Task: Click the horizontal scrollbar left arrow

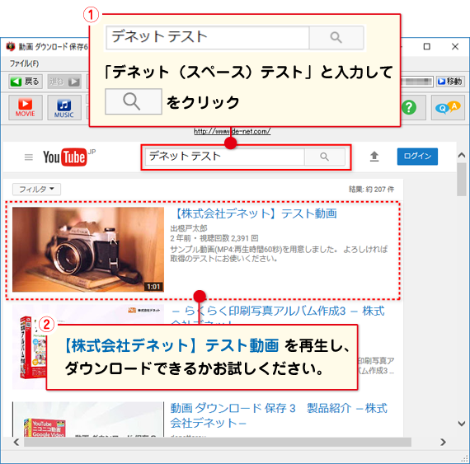Action: pyautogui.click(x=16, y=442)
